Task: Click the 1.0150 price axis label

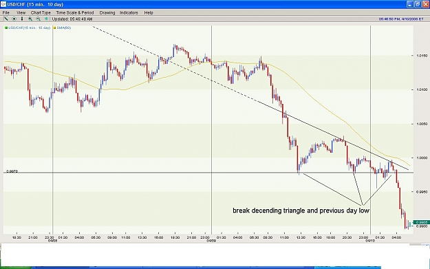Action: click(x=422, y=56)
